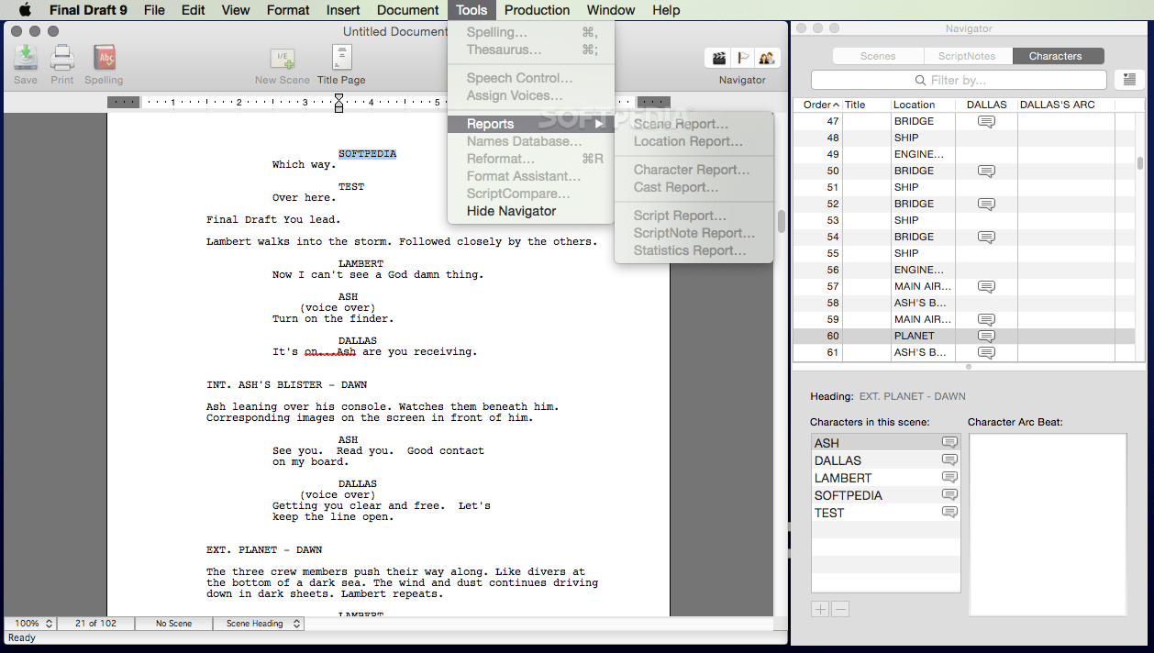Click the Title column header

pos(865,105)
